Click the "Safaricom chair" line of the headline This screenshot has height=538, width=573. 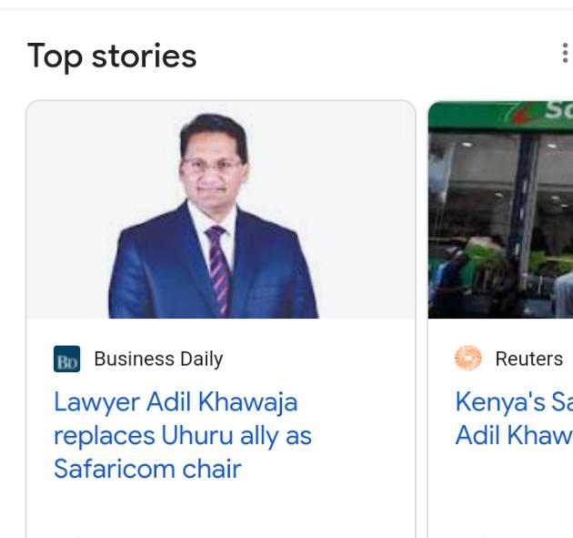[147, 469]
